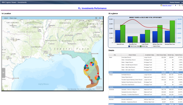
Task: Click the Northdale Branch cell
Action: pyautogui.click(x=132, y=75)
